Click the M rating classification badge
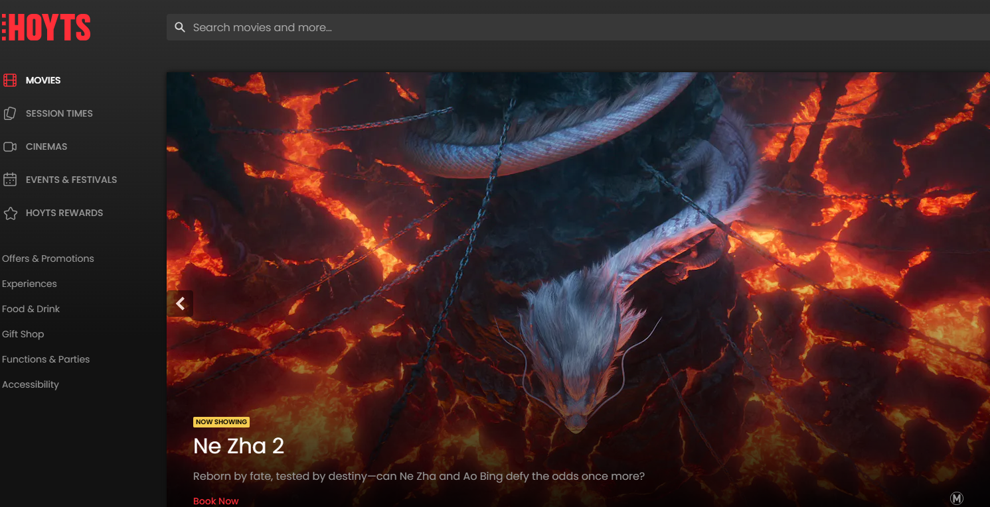The image size is (990, 507). [956, 498]
